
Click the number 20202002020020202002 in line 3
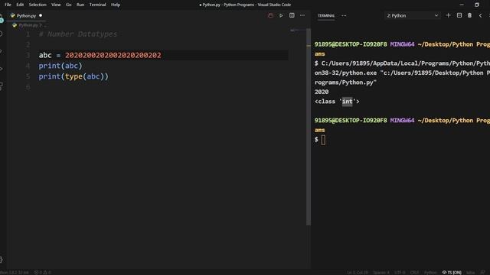(x=113, y=55)
